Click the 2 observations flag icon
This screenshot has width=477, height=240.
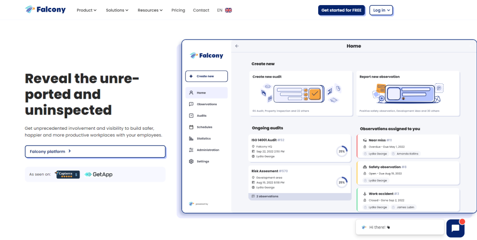(x=253, y=196)
